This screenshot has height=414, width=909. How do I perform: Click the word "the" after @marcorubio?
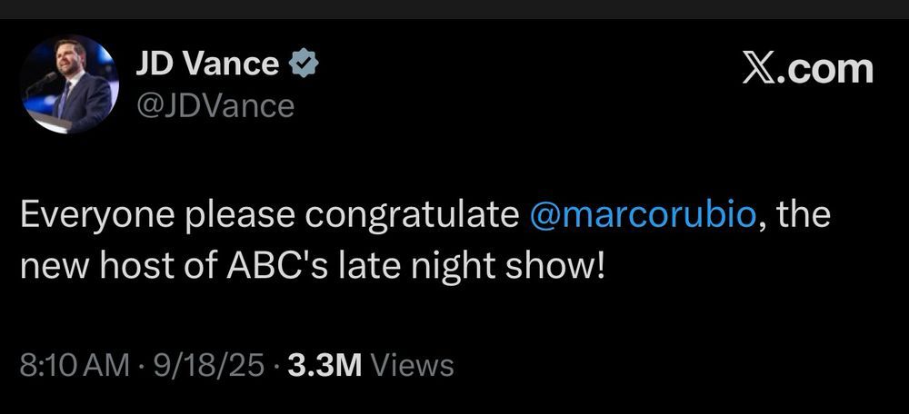pos(803,218)
